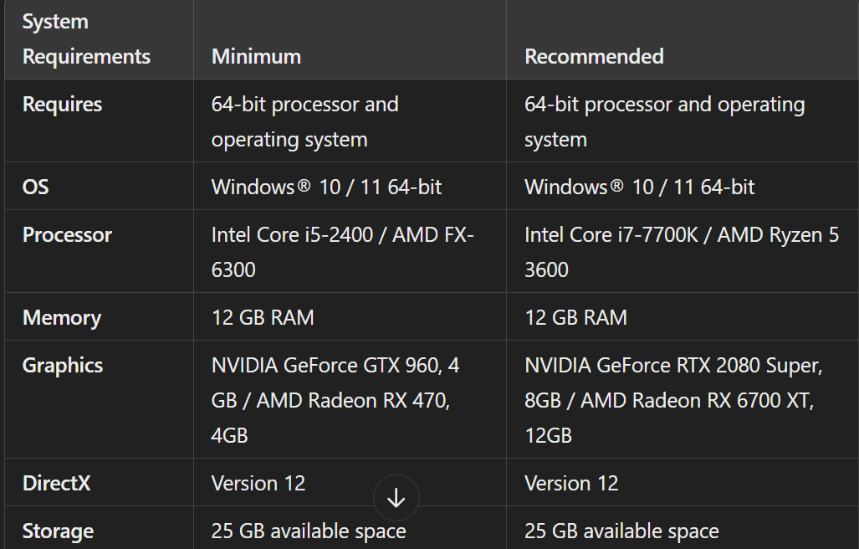Image resolution: width=859 pixels, height=549 pixels.
Task: Select the "Requires" row label
Action: pos(62,105)
